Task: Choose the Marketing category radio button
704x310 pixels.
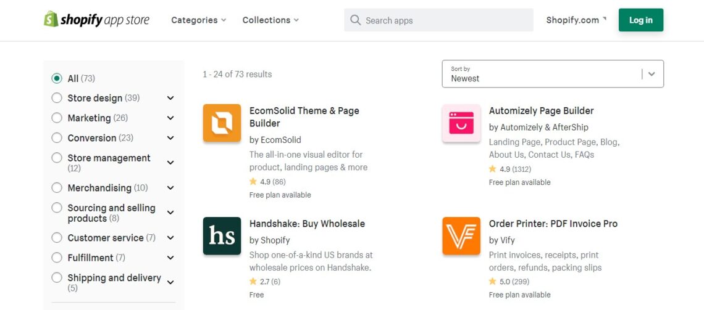Action: (x=57, y=118)
